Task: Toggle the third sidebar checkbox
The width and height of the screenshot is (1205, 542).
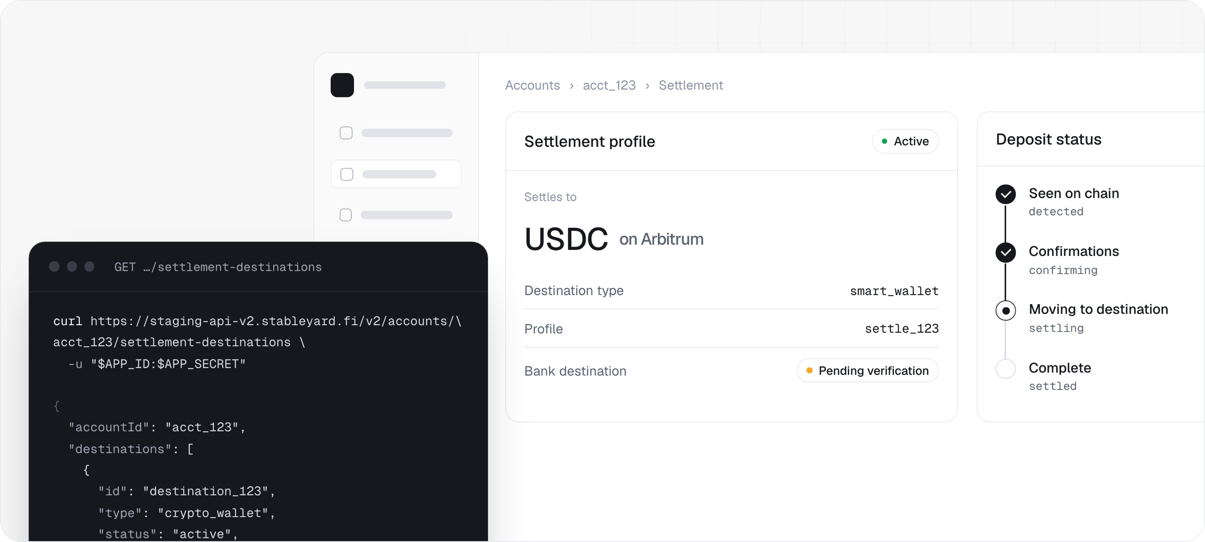Action: point(345,215)
